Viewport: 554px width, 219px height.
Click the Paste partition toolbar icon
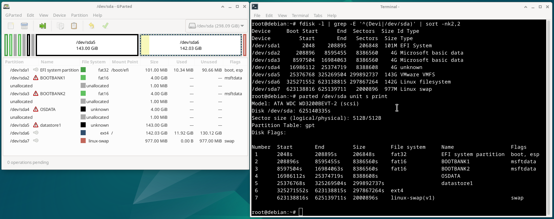click(74, 26)
